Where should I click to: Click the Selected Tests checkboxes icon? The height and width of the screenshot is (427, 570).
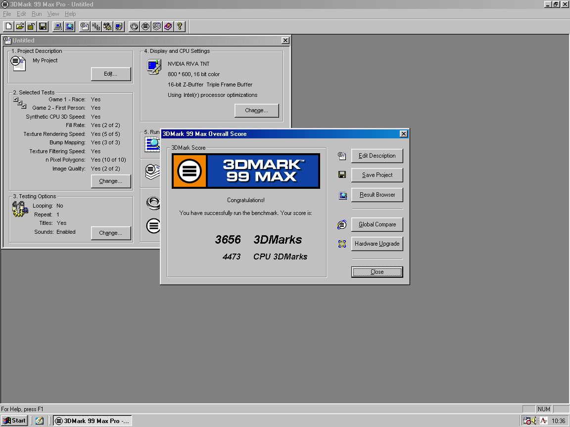pos(20,103)
